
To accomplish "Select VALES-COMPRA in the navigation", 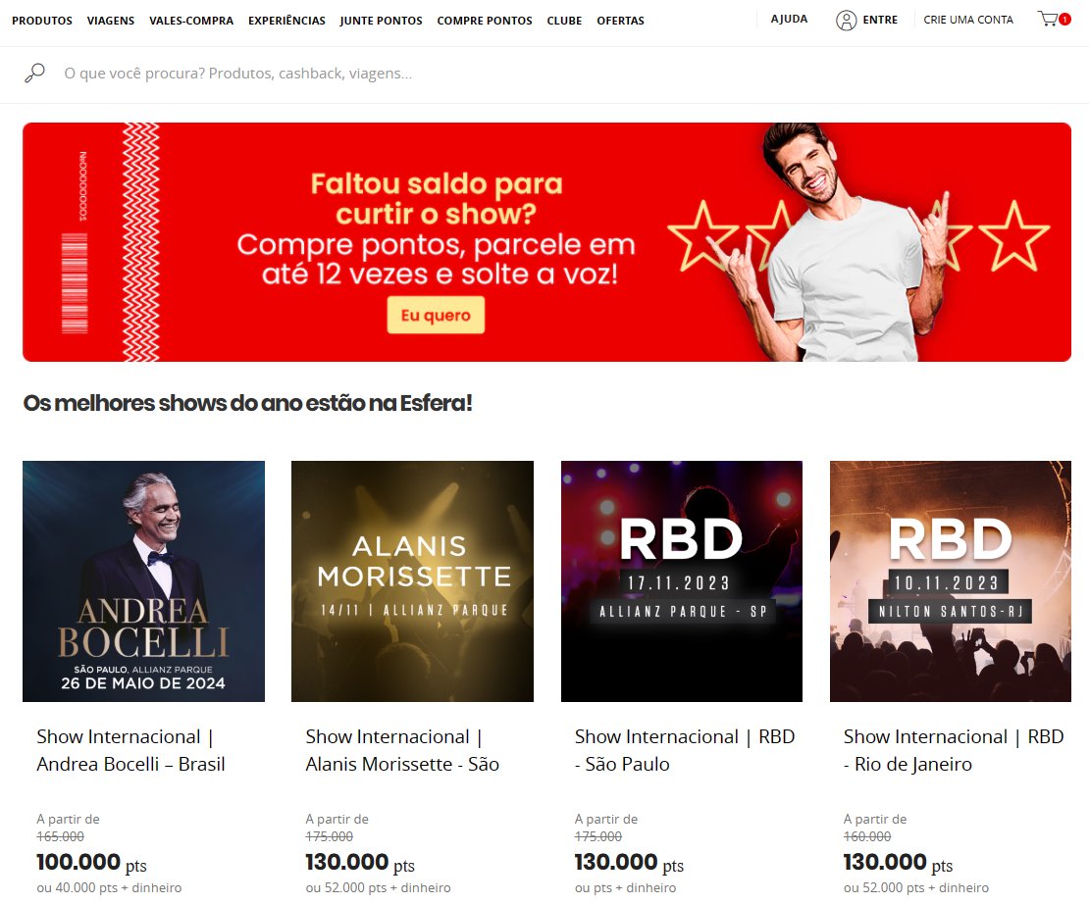I will click(x=191, y=21).
